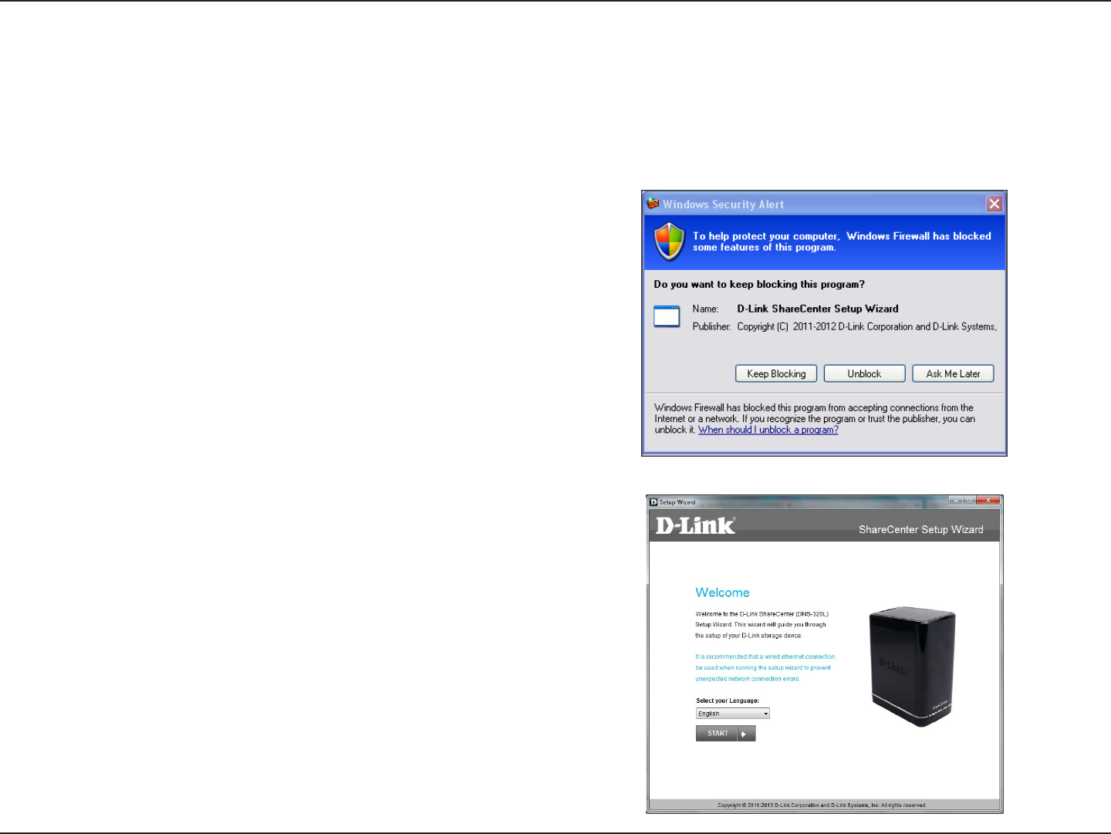Screen dimensions: 1111x834
Task: Maximize the Setup Wizard window
Action: [970, 501]
